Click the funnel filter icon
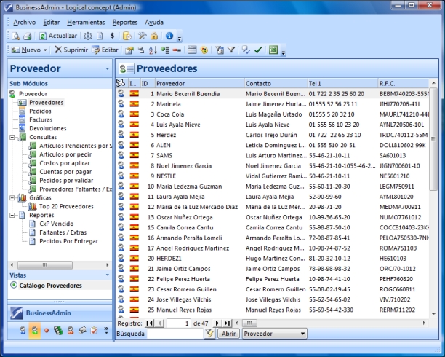This screenshot has height=357, width=445. click(x=230, y=50)
